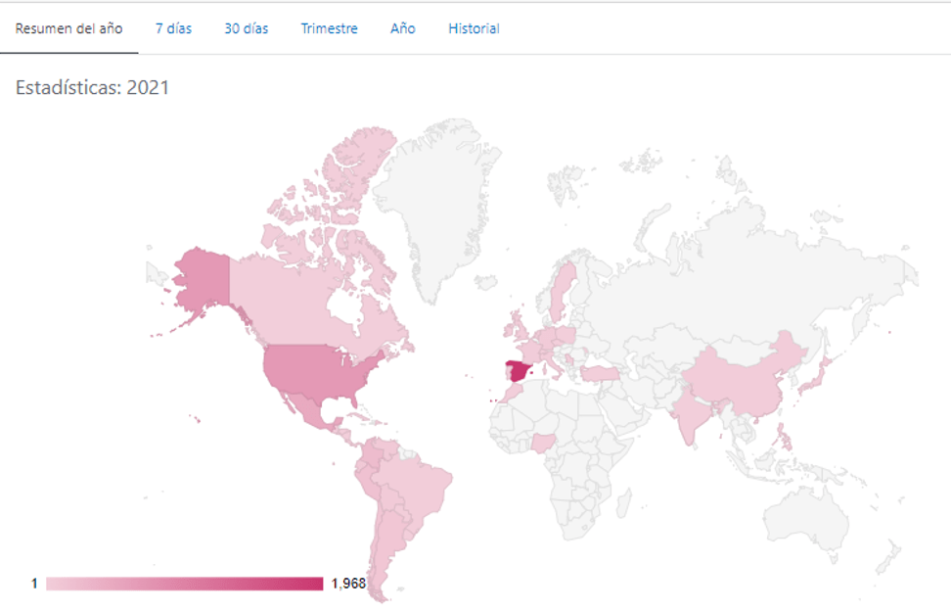Open the Historial tab
951x611 pixels.
pyautogui.click(x=474, y=28)
